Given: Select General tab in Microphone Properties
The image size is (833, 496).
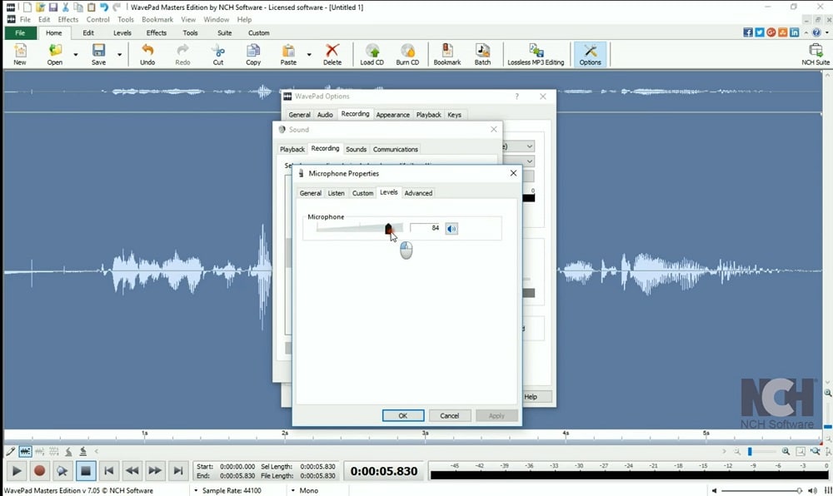Looking at the screenshot, I should coord(310,193).
